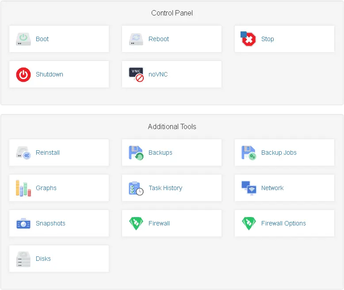Click the green power Boot icon
This screenshot has height=290, width=344.
pos(23,39)
